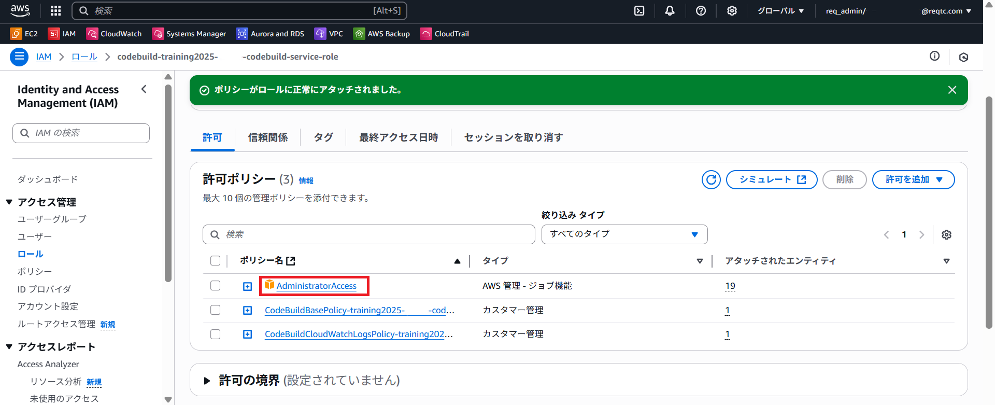Open the page info circle icon
Image resolution: width=995 pixels, height=405 pixels.
[934, 56]
